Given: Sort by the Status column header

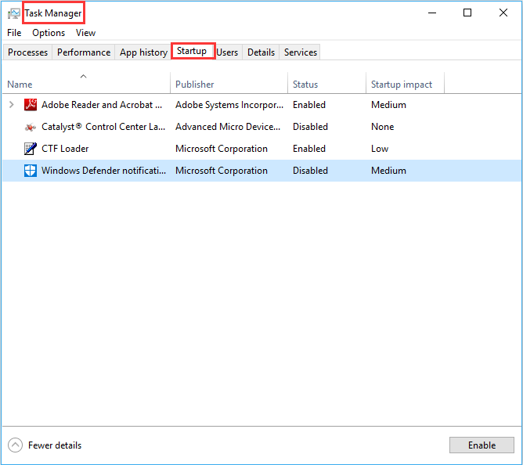Looking at the screenshot, I should [x=305, y=85].
